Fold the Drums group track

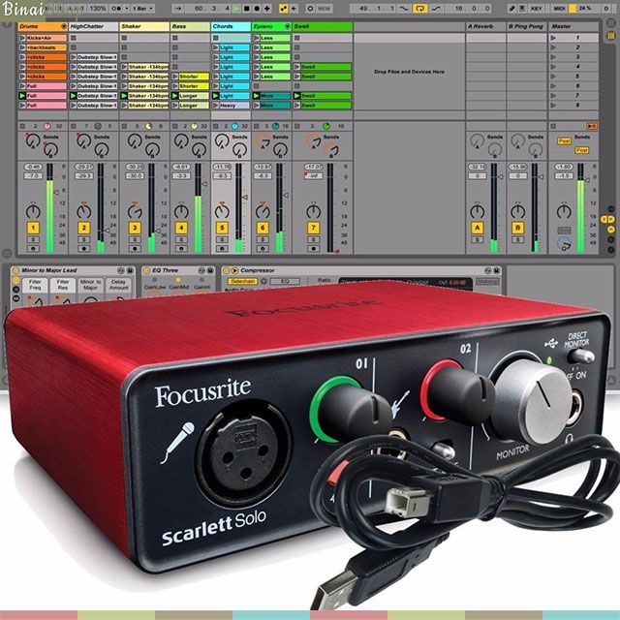(x=64, y=26)
